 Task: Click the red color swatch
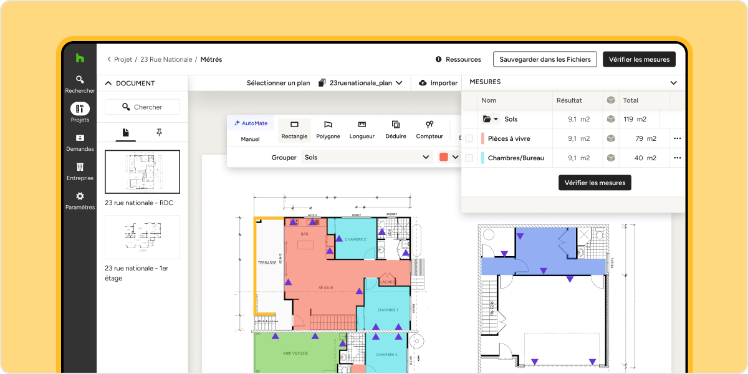click(444, 158)
